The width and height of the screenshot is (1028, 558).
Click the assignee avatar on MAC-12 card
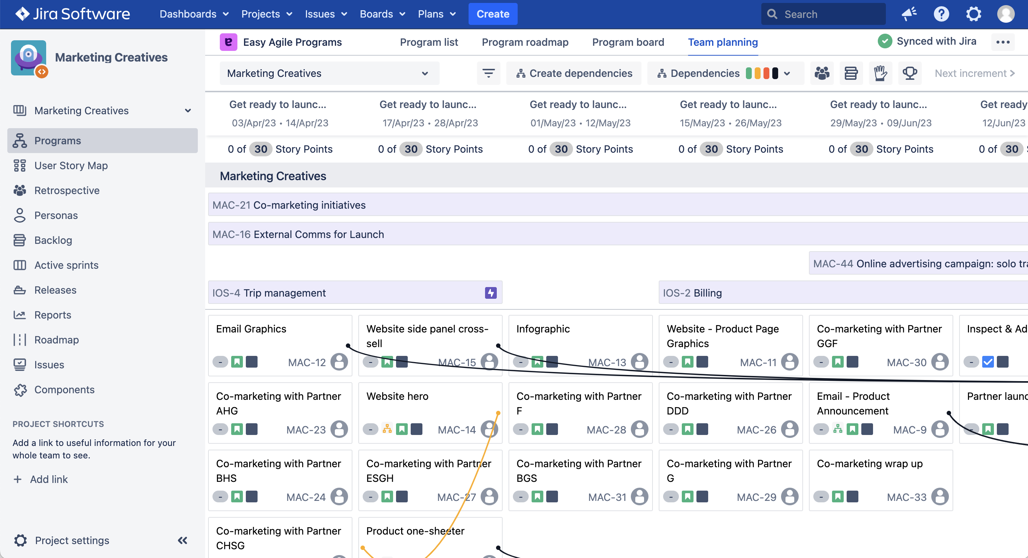[339, 362]
